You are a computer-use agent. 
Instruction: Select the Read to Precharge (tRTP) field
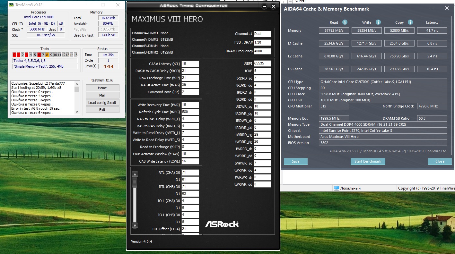[190, 147]
